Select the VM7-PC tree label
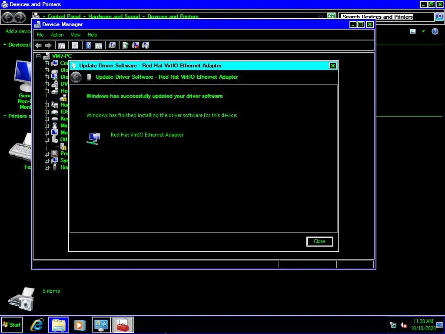 pos(62,56)
